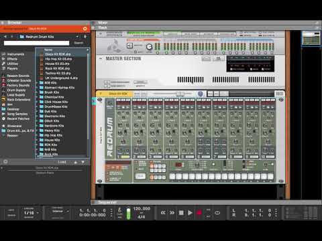Click the Search button in browser

pyautogui.click(x=78, y=43)
